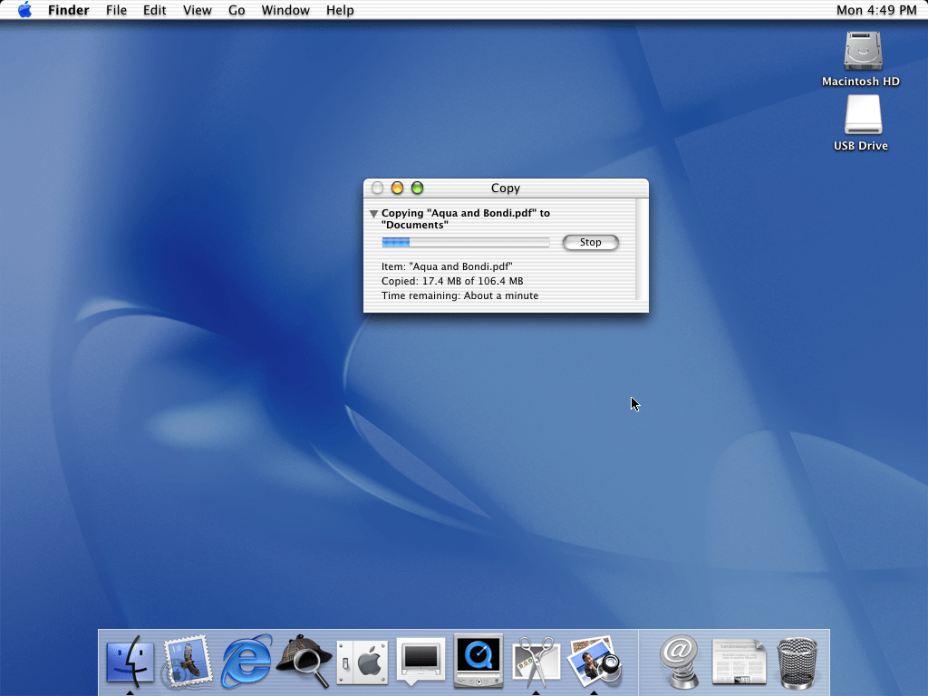Open the Window menu
Viewport: 928px width, 696px height.
[285, 10]
